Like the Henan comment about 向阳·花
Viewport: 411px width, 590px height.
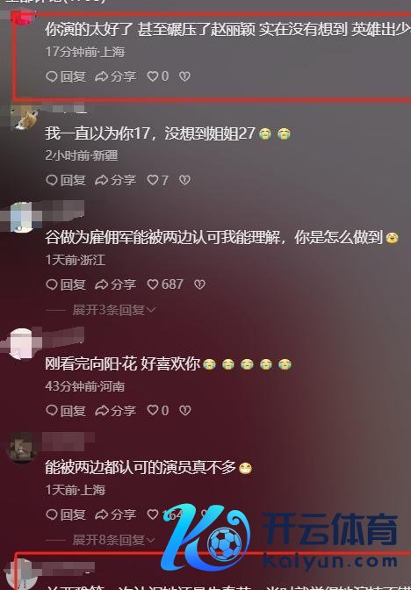[x=158, y=410]
